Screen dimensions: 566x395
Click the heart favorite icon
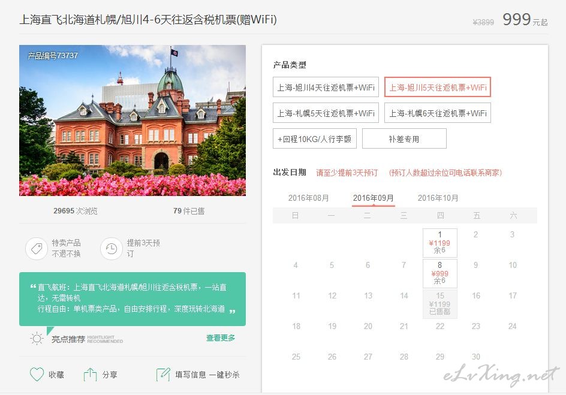(37, 375)
